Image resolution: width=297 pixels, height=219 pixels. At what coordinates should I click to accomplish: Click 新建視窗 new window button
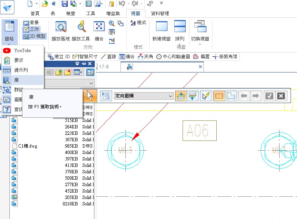point(161,31)
